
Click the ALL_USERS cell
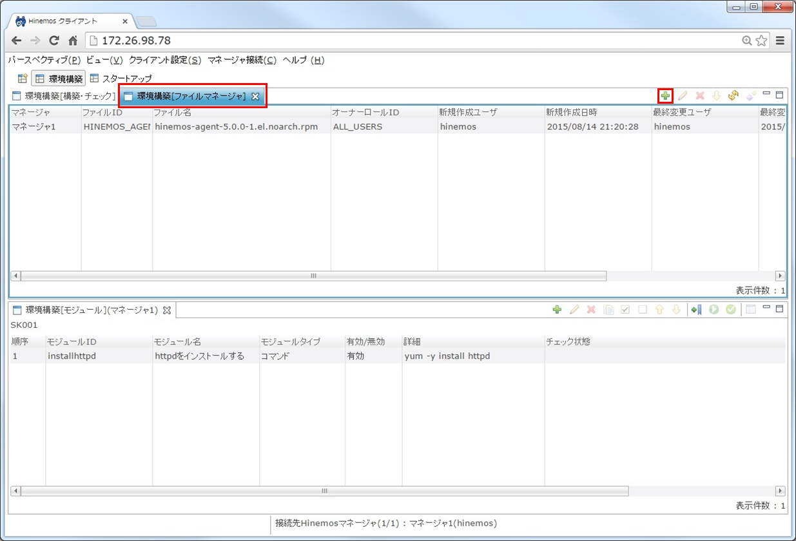pos(384,127)
